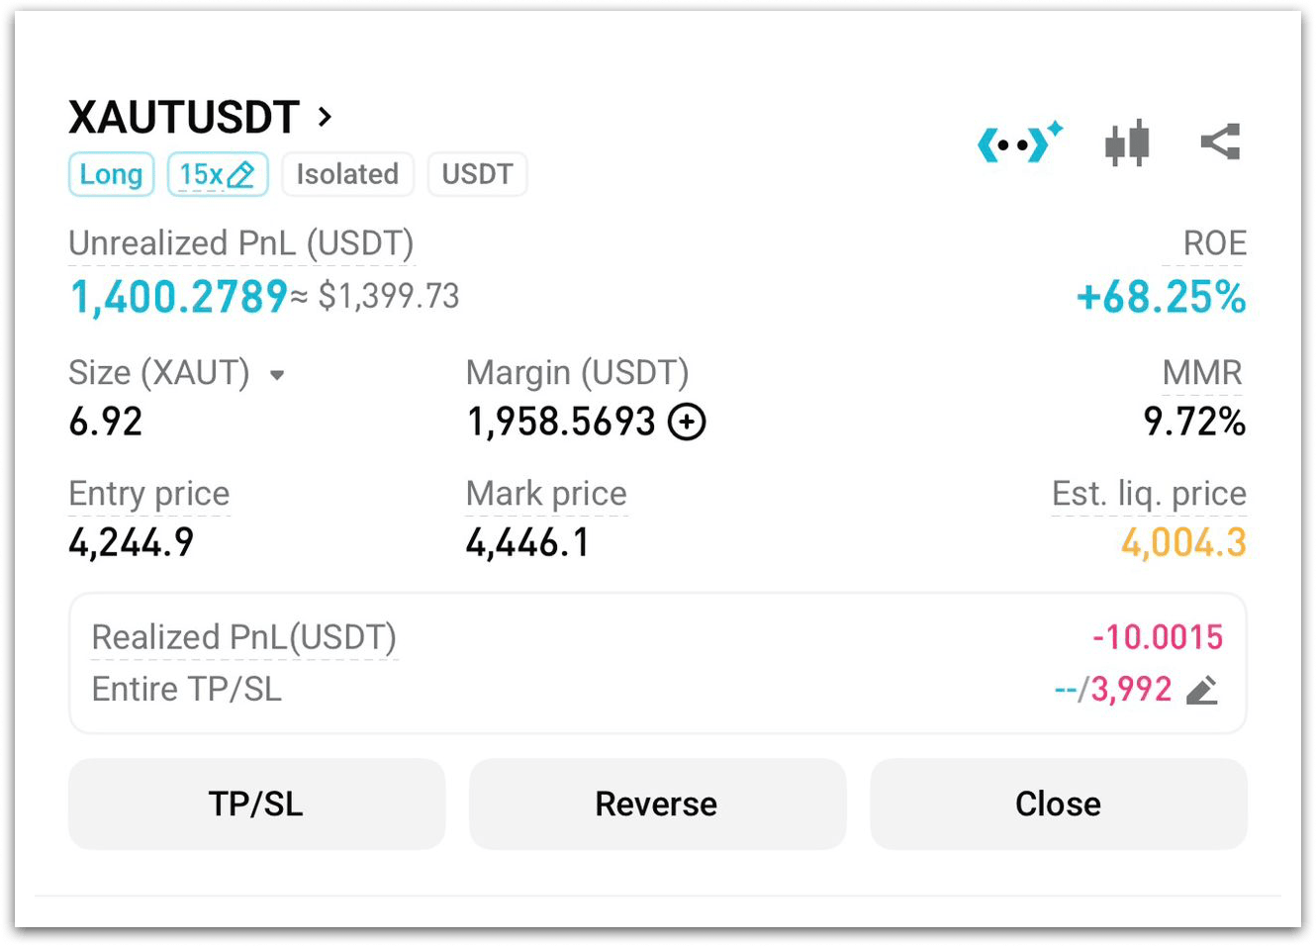Image resolution: width=1316 pixels, height=946 pixels.
Task: Expand the Size (XAUT) unit dropdown
Action: point(277,375)
